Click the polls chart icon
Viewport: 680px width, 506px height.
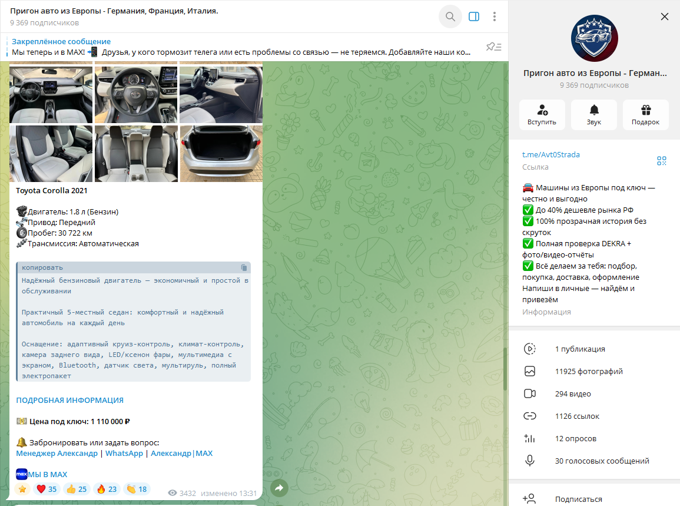(x=529, y=439)
